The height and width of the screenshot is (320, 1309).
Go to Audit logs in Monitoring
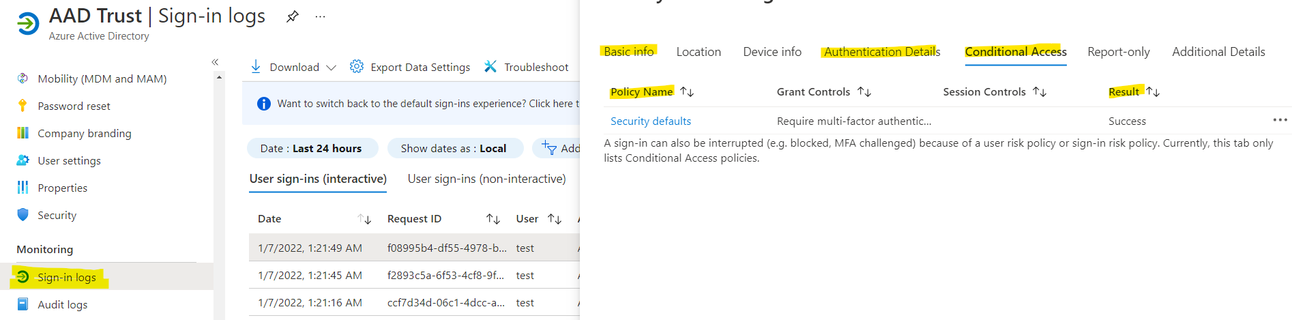click(62, 304)
